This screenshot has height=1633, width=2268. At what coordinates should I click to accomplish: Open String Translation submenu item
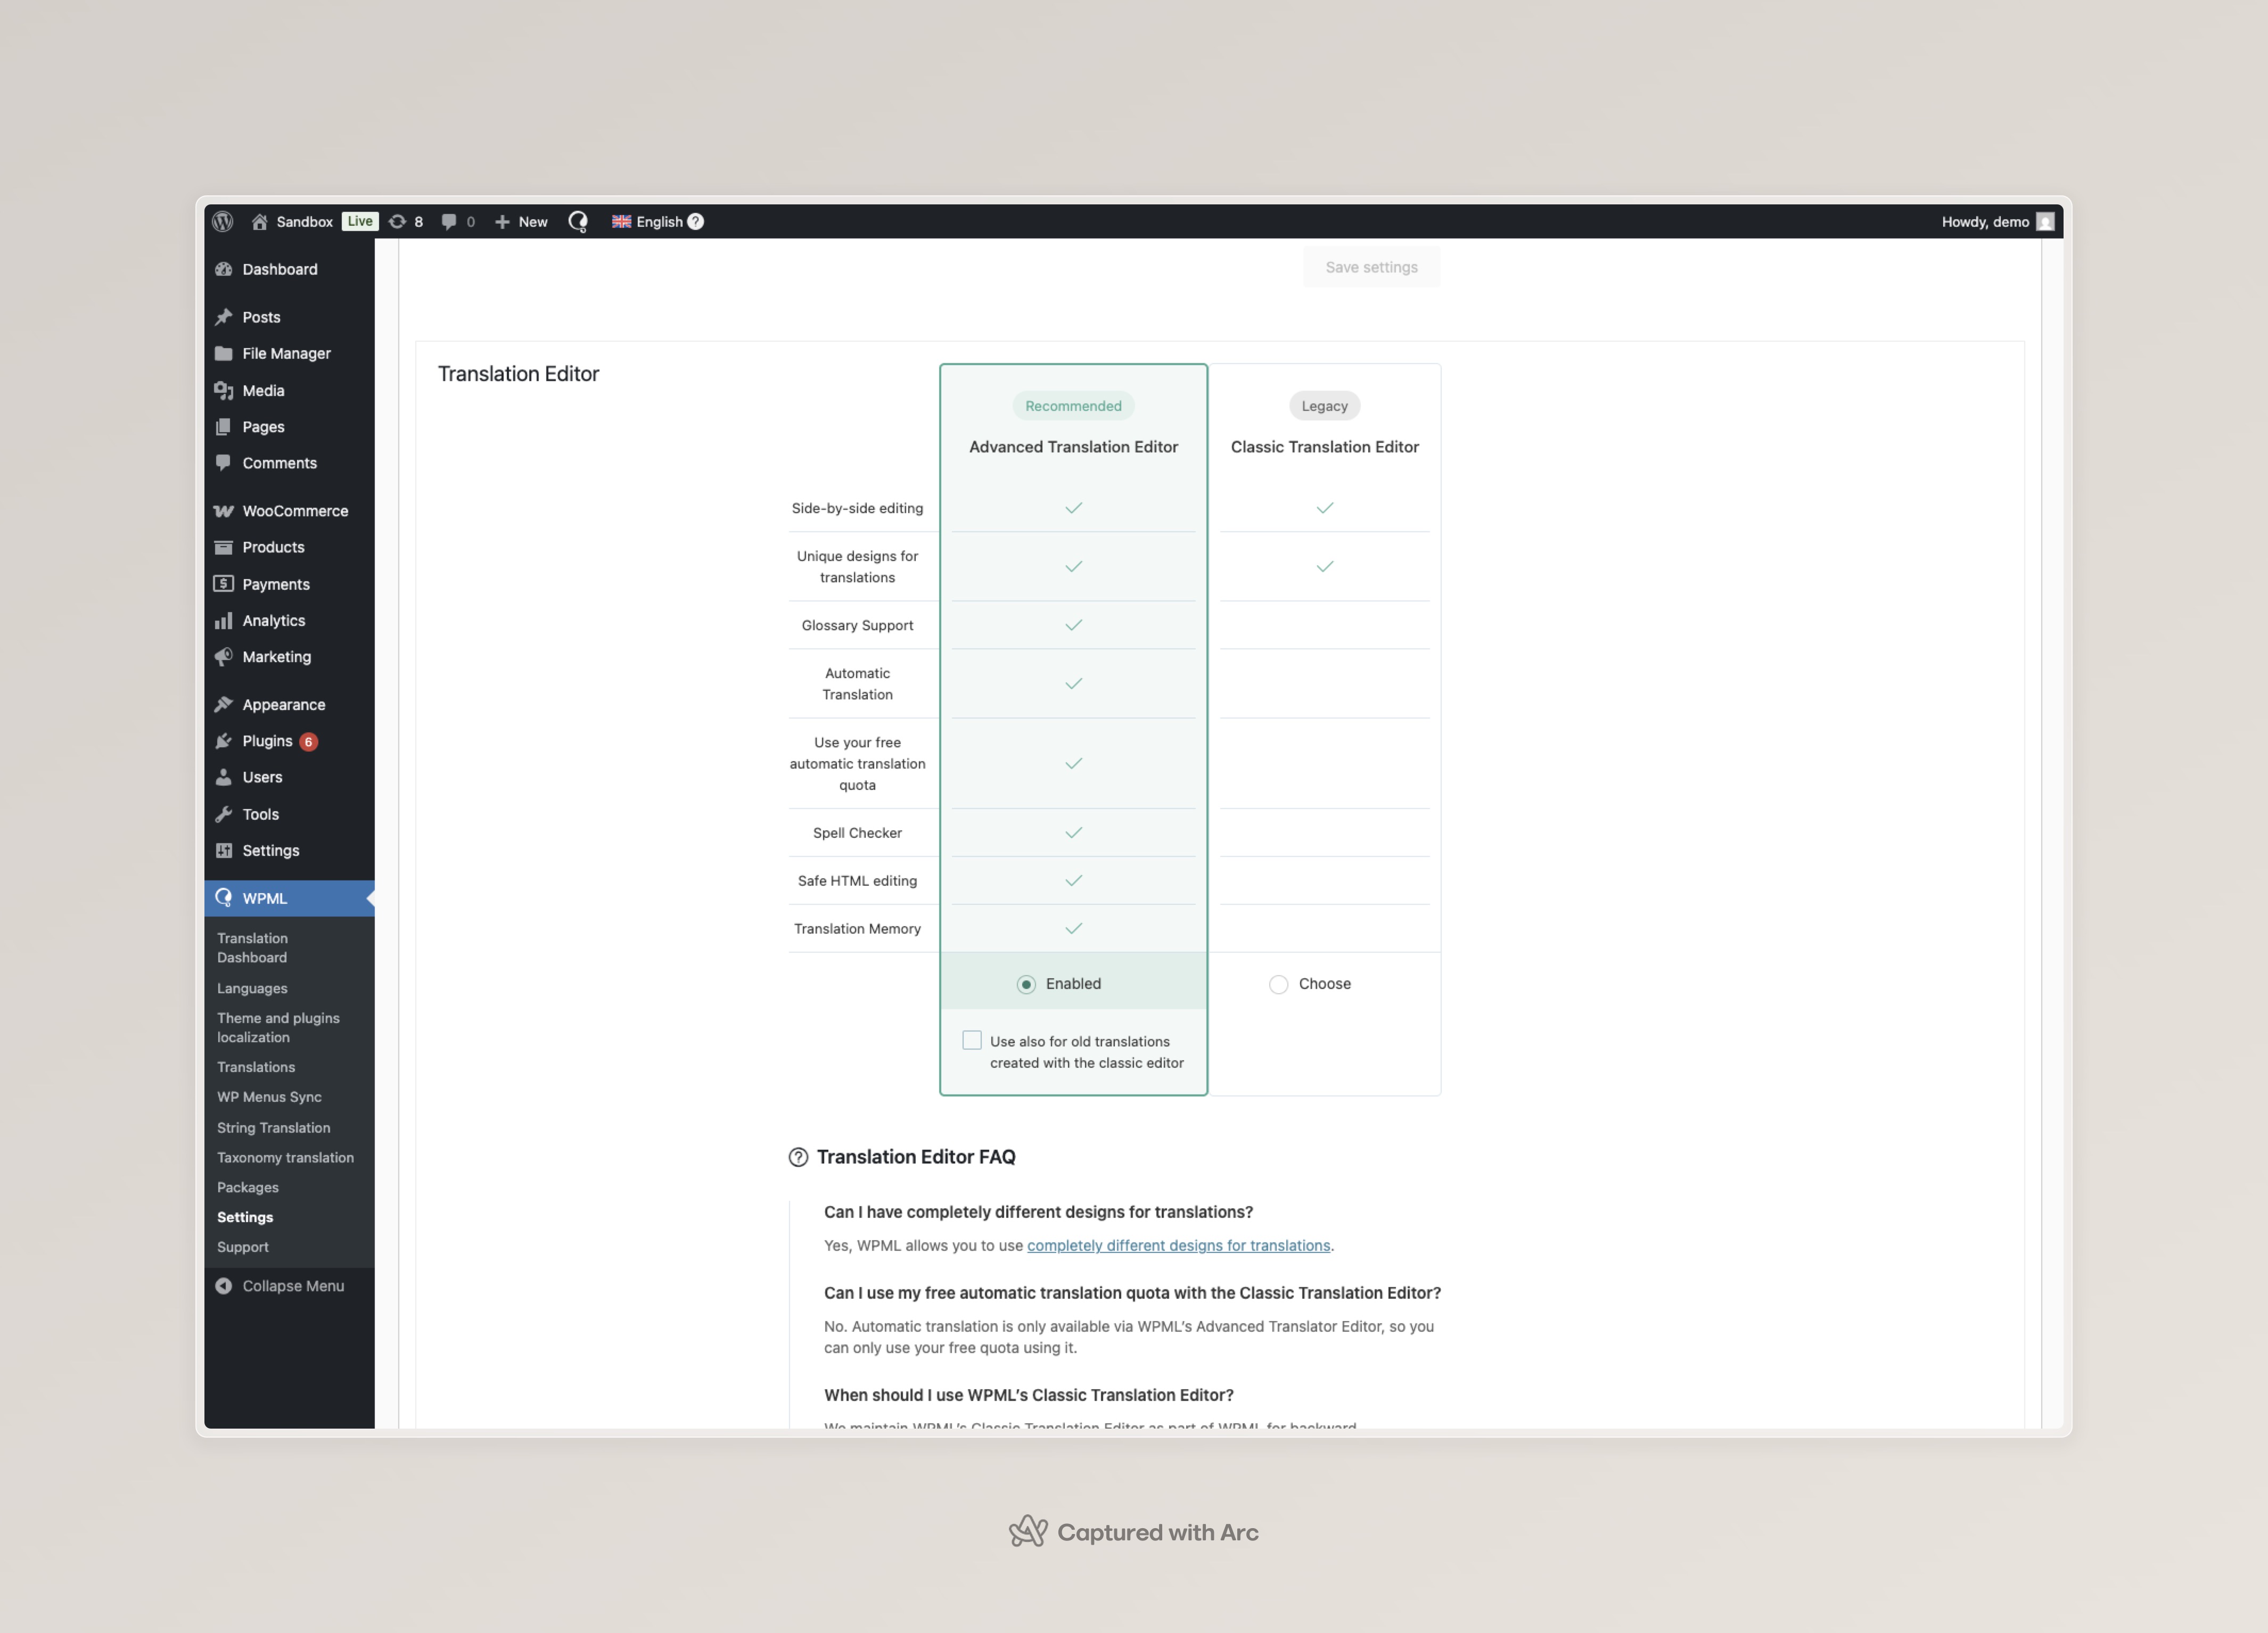273,1128
